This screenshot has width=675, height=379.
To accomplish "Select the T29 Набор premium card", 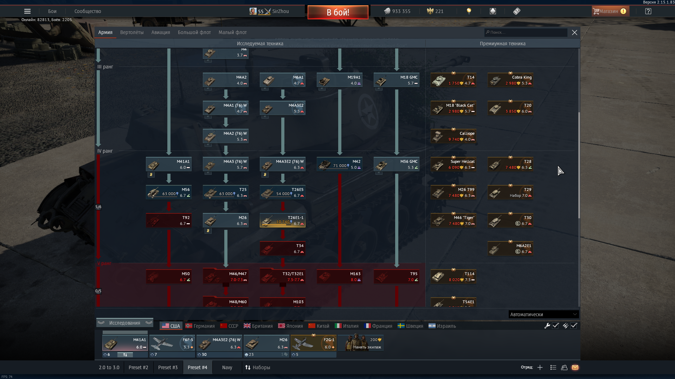I will [x=510, y=192].
